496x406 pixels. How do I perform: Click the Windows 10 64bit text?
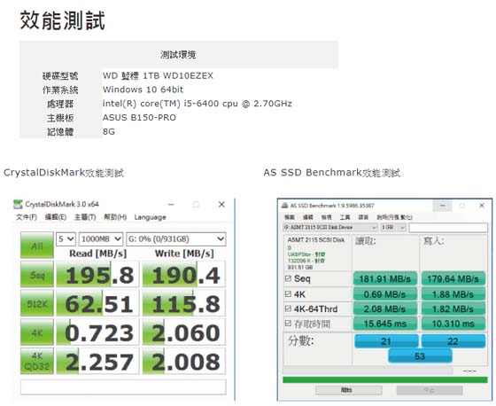[143, 90]
